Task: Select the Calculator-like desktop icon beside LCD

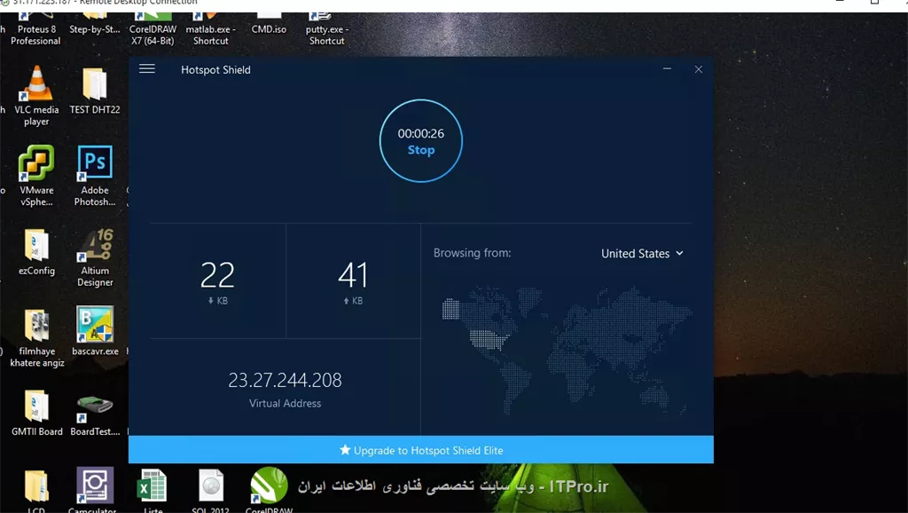Action: (94, 491)
